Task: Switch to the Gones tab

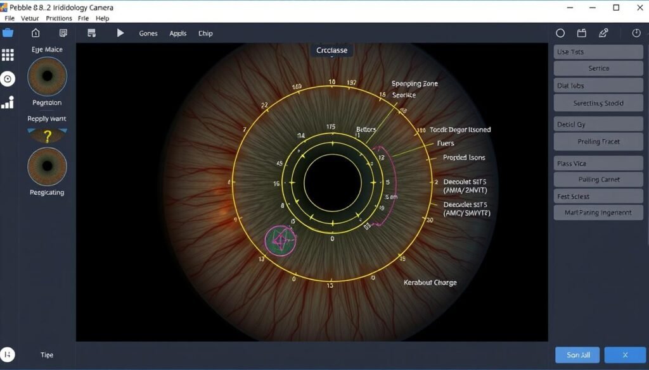Action: [x=148, y=34]
